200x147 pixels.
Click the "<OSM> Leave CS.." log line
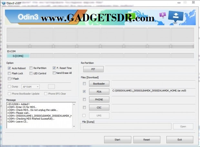pyautogui.click(x=18, y=122)
